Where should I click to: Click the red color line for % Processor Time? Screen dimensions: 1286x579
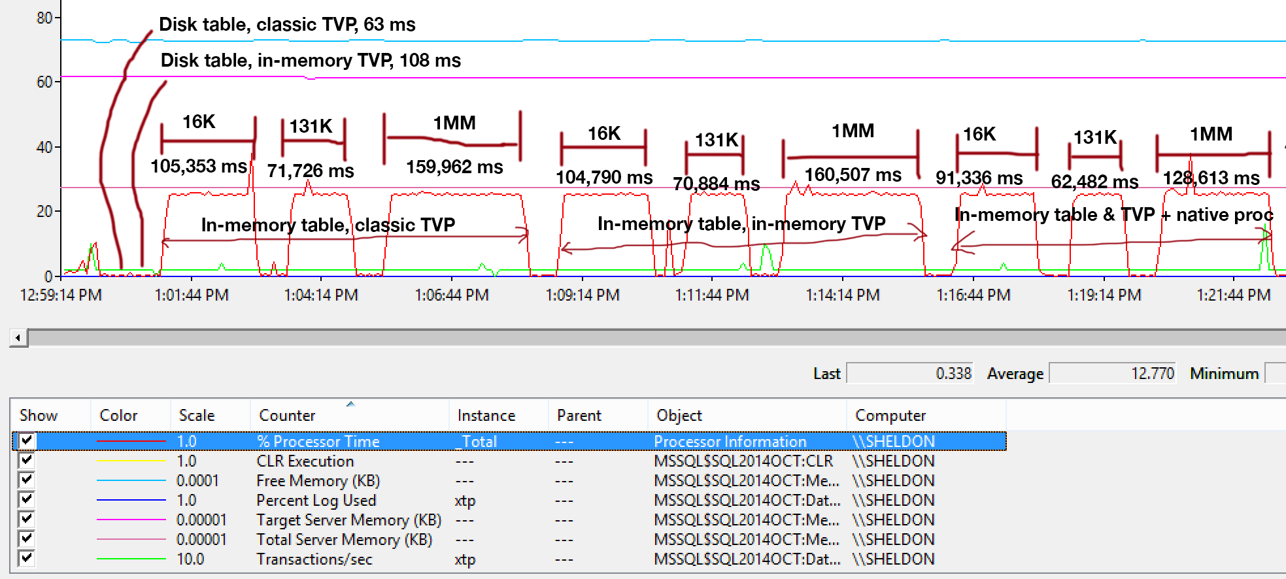[x=131, y=442]
